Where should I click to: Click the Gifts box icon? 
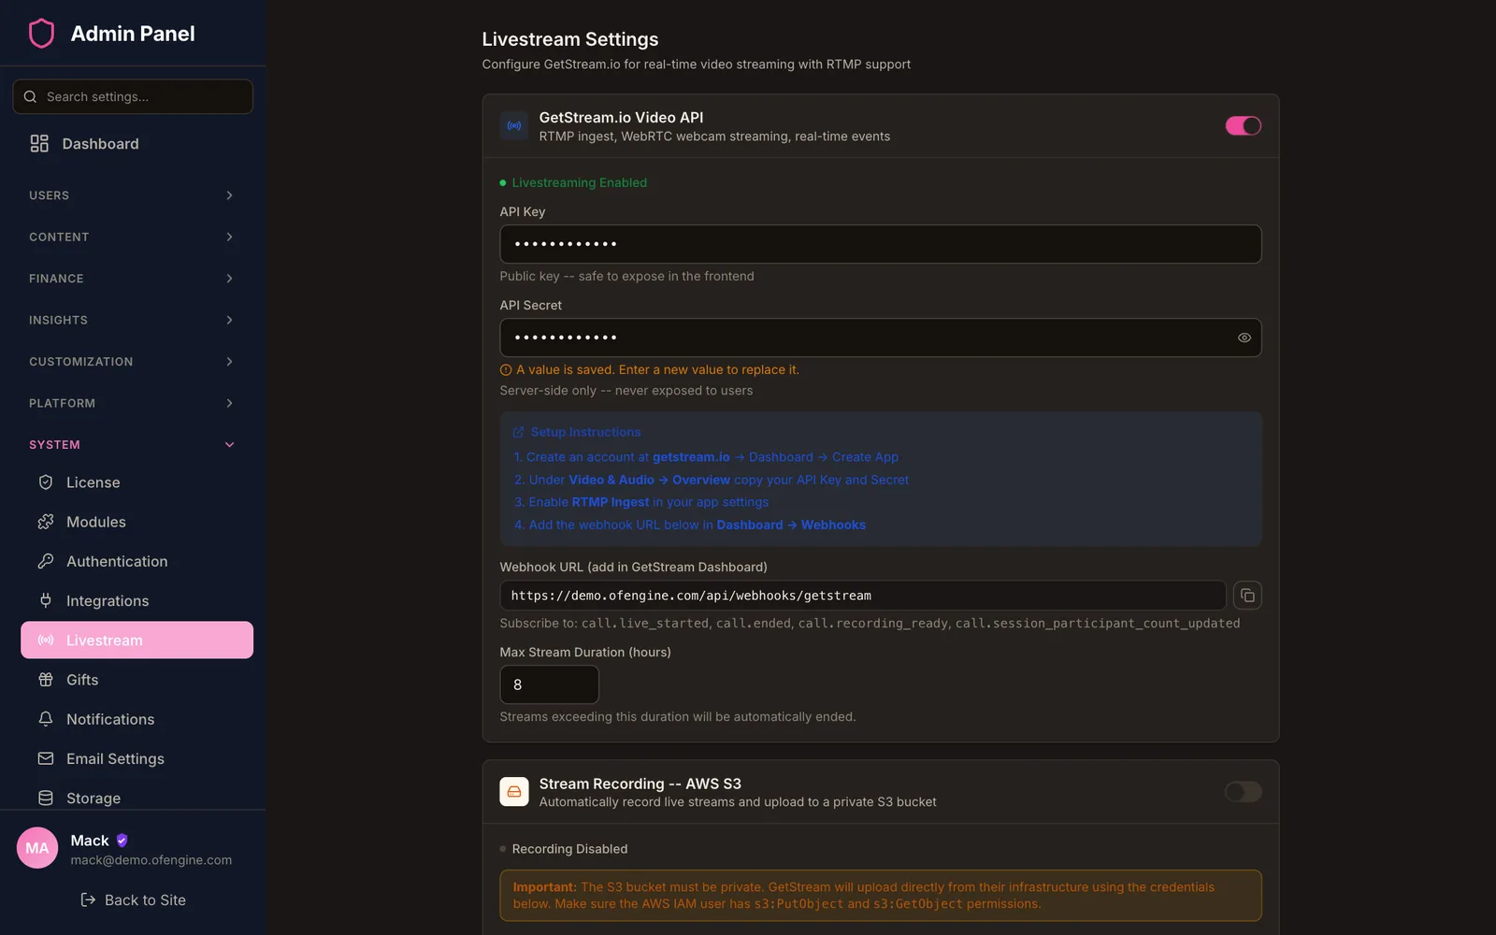click(x=46, y=680)
